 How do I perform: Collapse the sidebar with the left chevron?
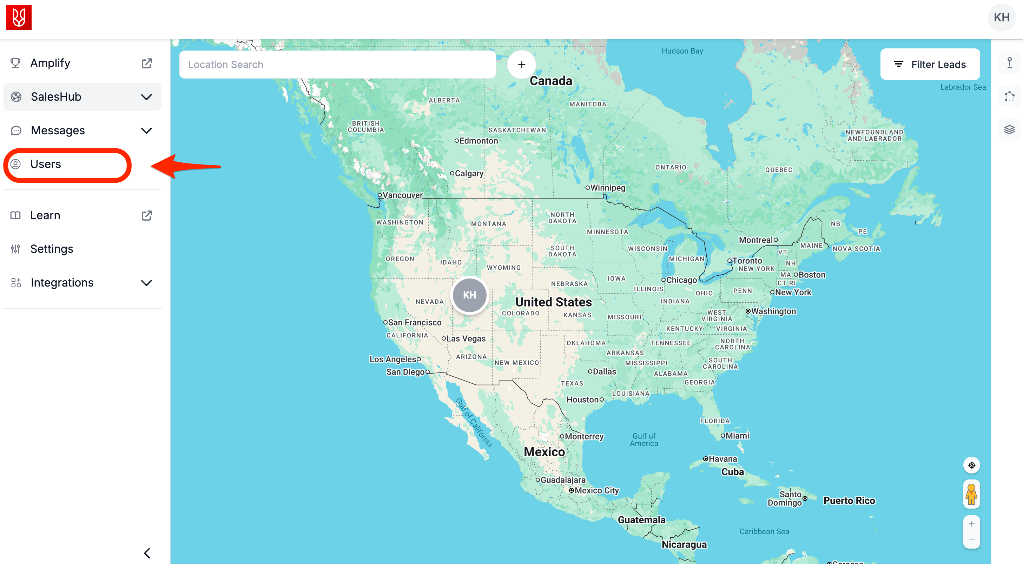[x=147, y=553]
